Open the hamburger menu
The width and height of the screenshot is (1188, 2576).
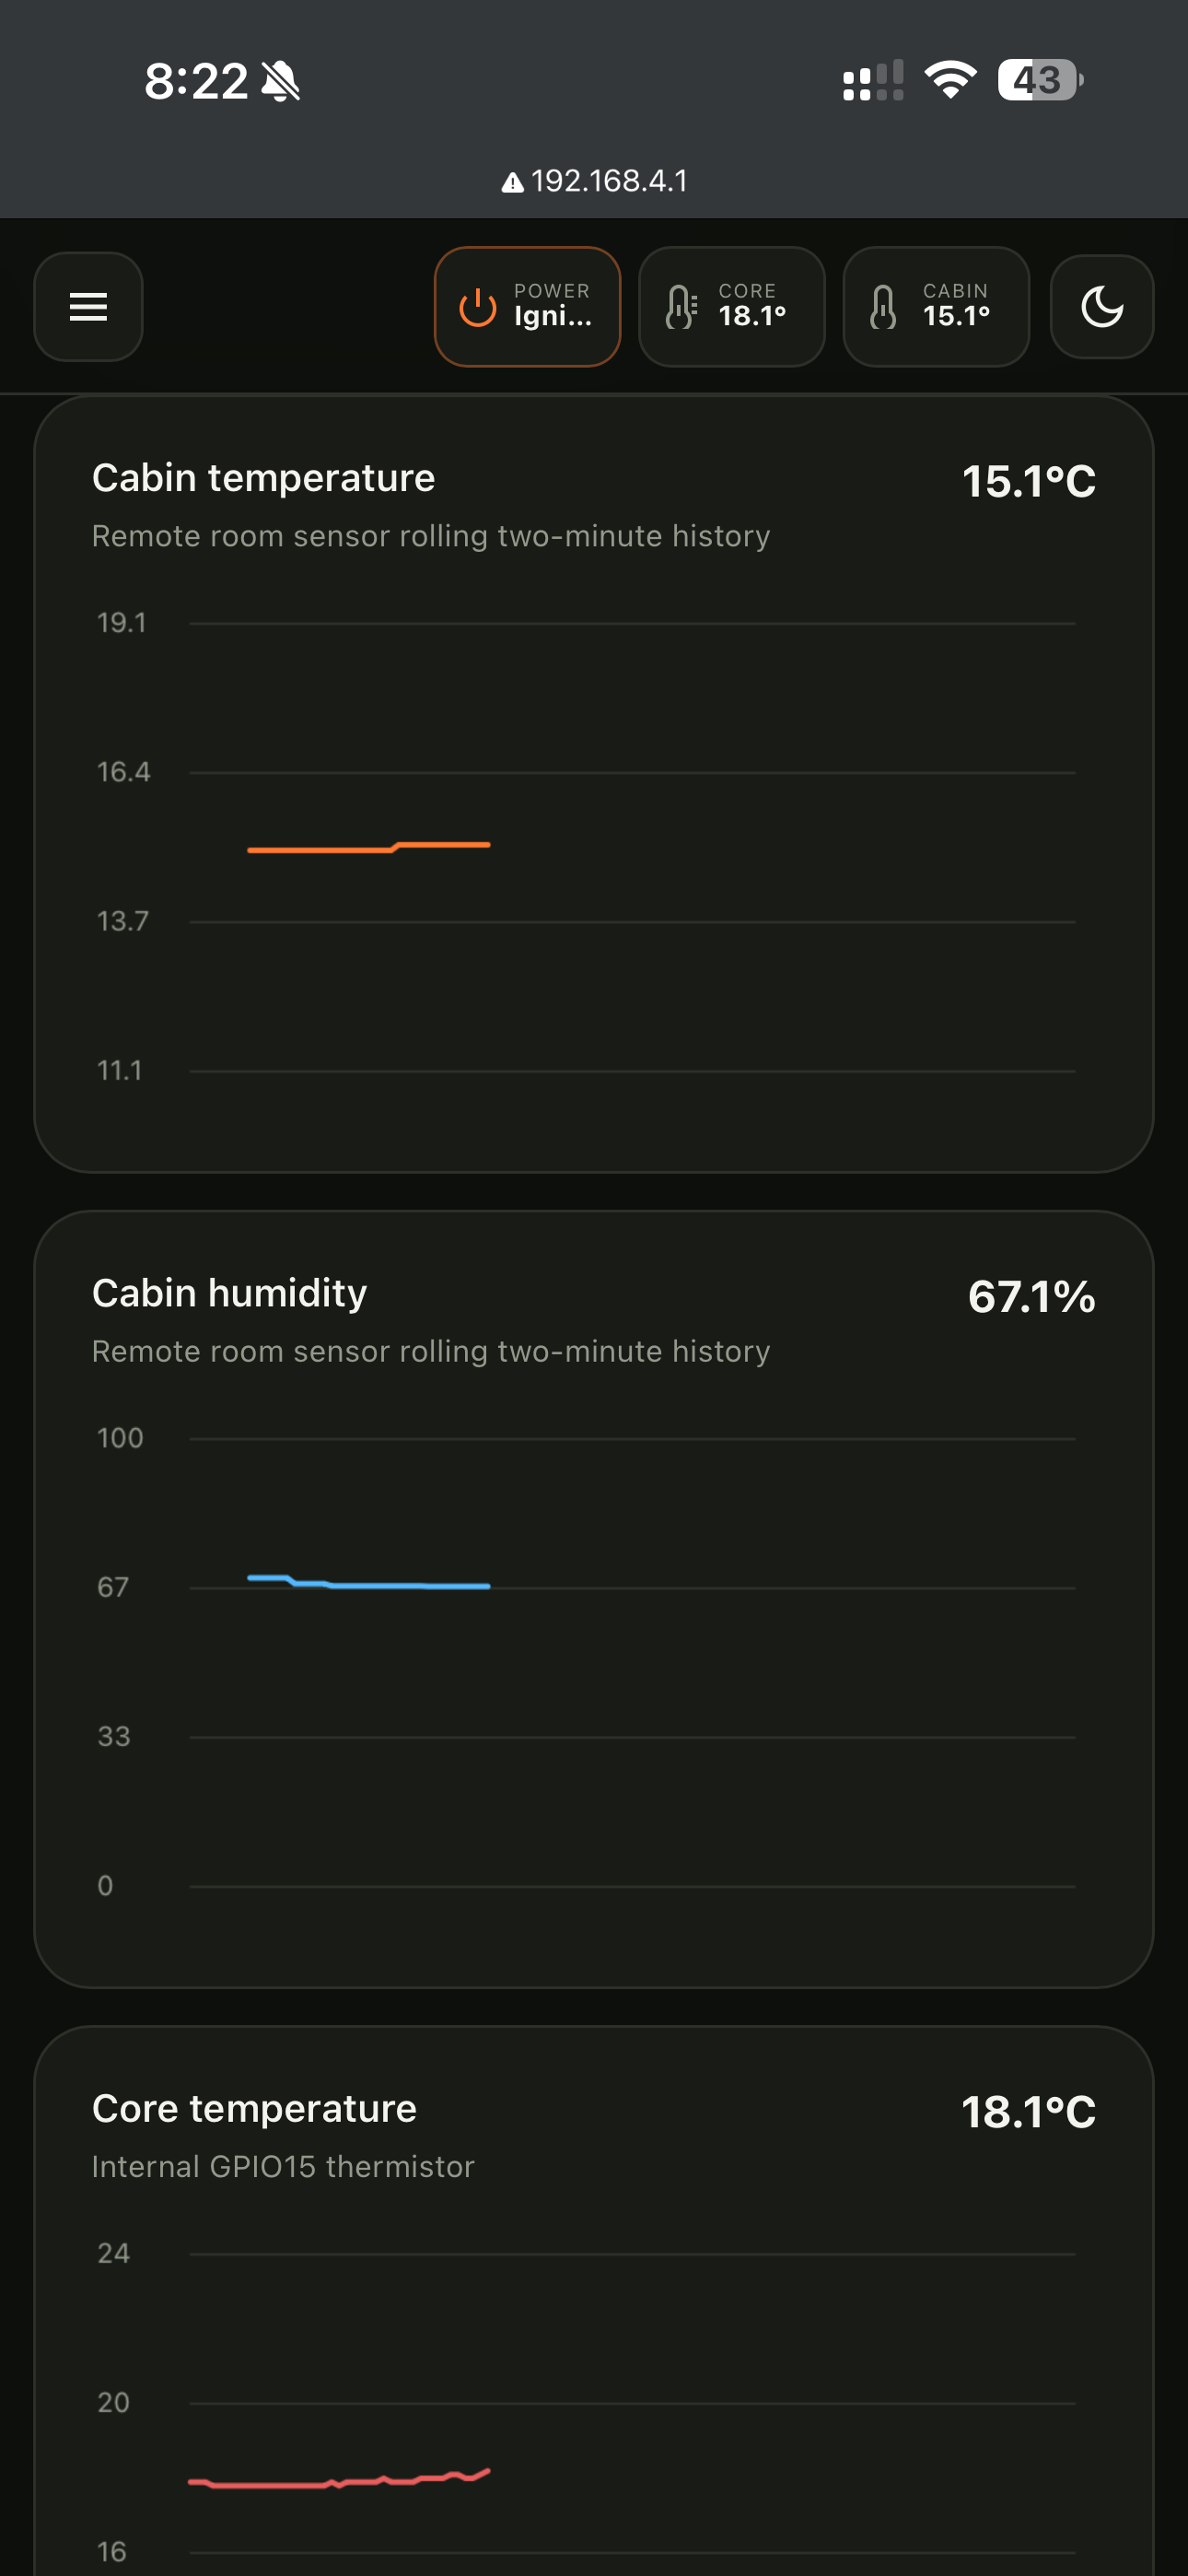tap(88, 307)
